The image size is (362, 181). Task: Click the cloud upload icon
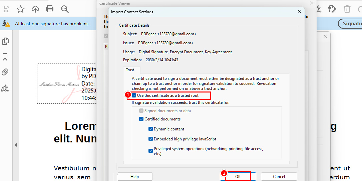point(35,9)
